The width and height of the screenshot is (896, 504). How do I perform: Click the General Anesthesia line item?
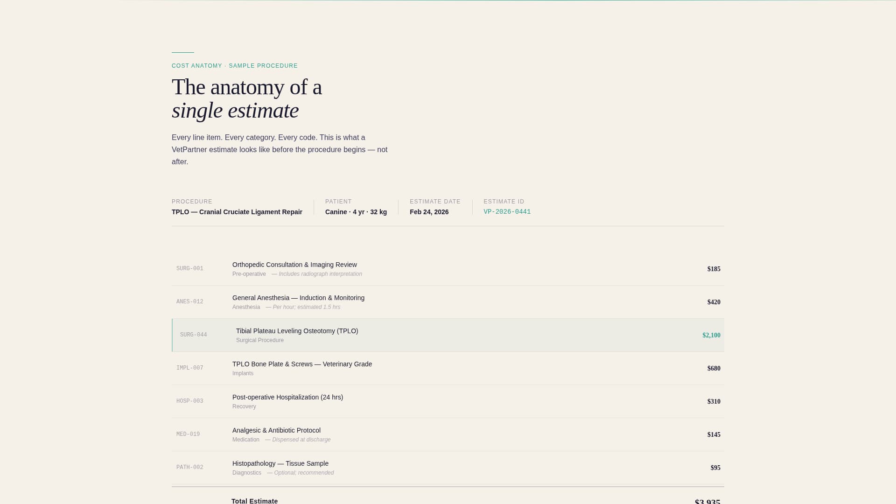coord(299,298)
